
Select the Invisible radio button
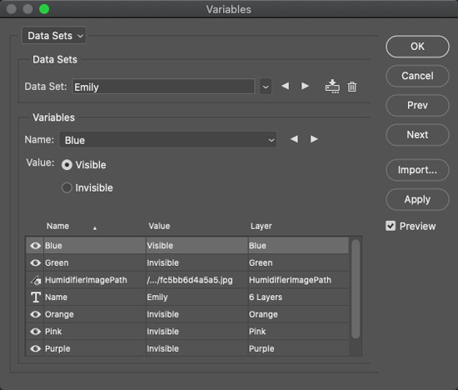(x=67, y=187)
